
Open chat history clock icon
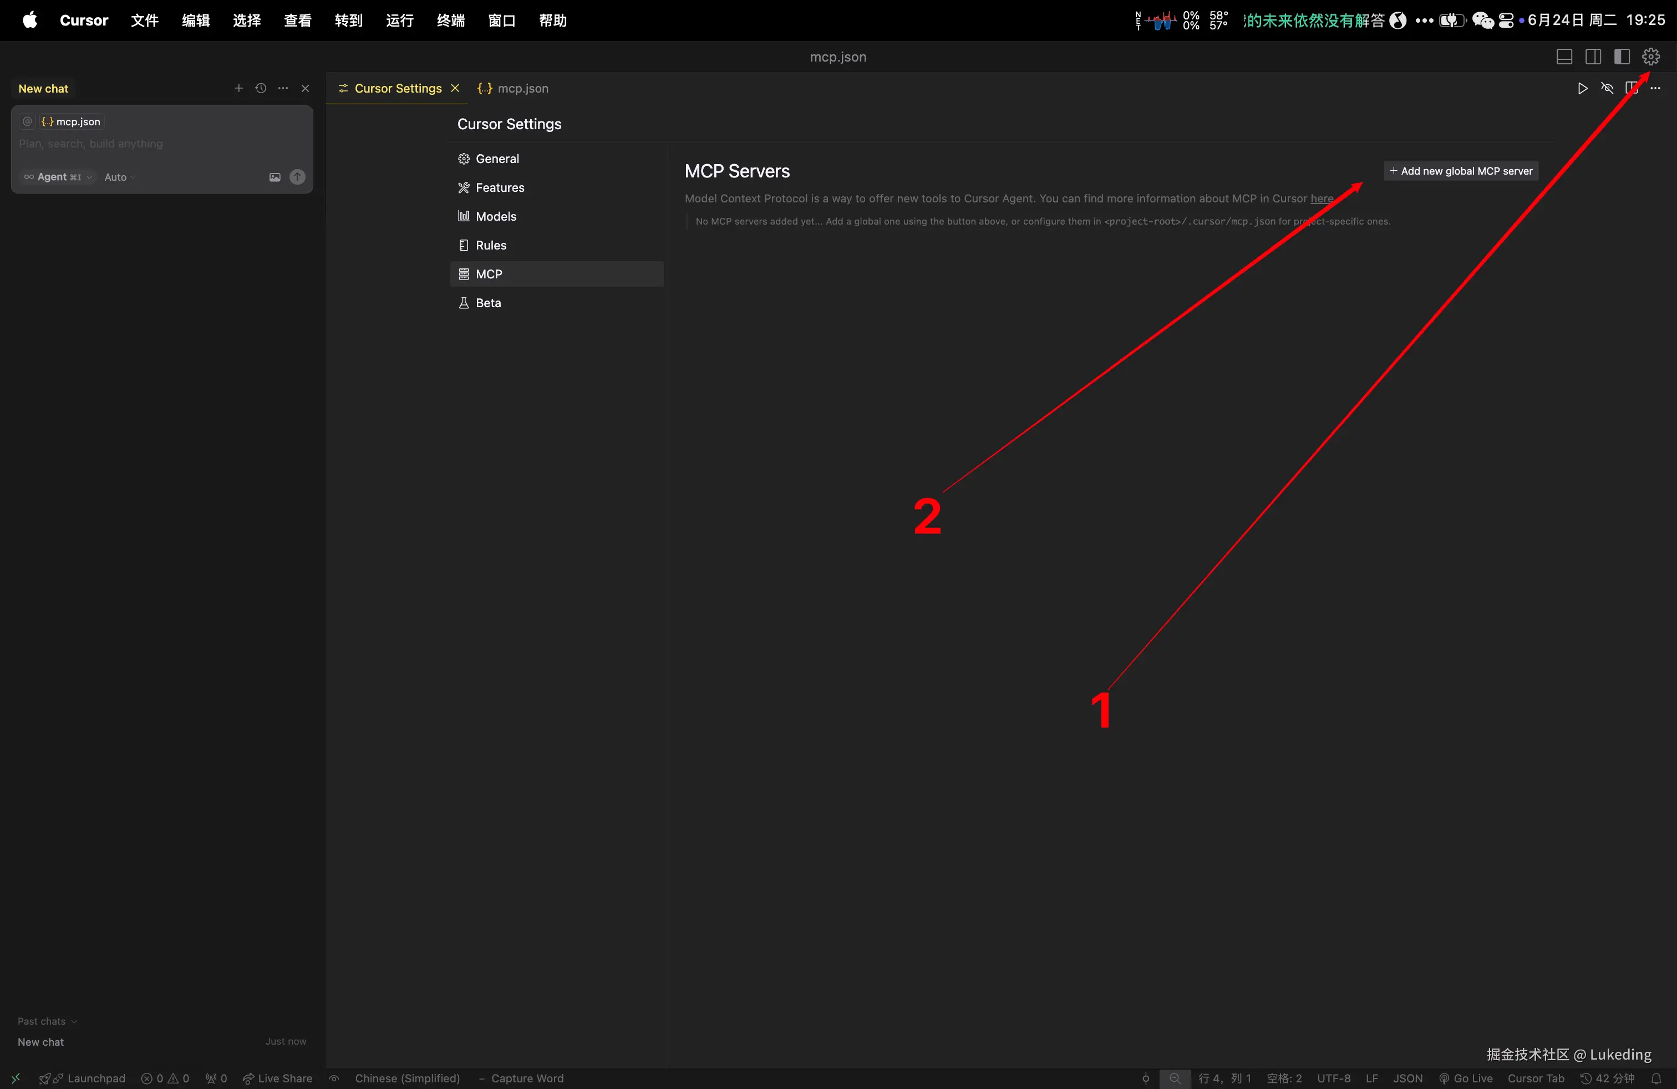pos(261,88)
